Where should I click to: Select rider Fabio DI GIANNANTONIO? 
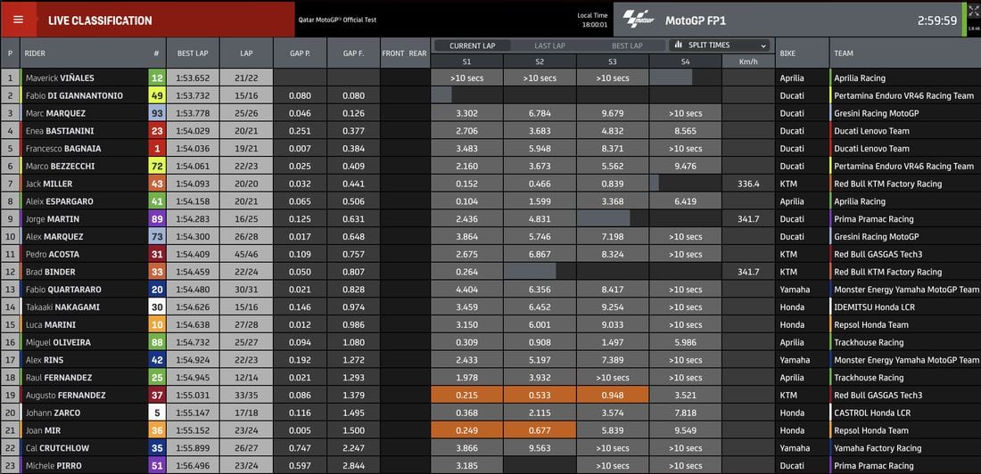pyautogui.click(x=74, y=95)
